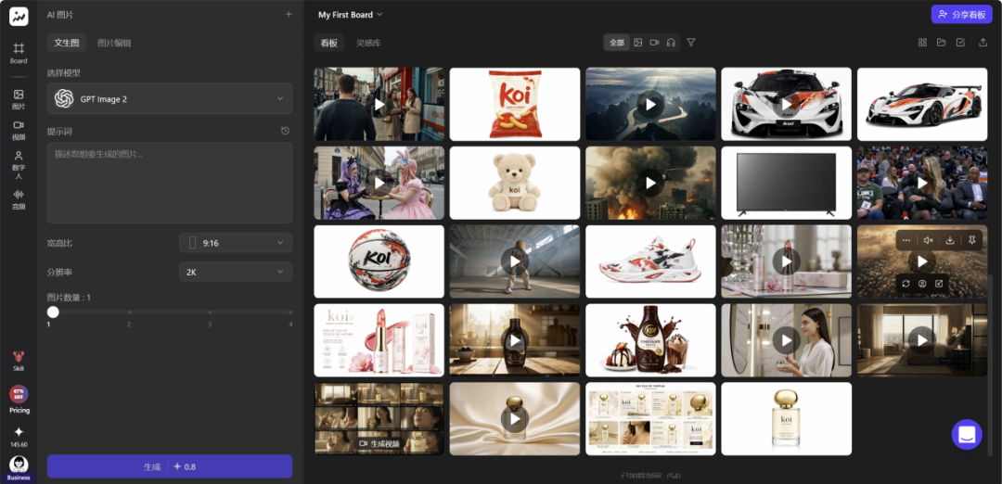This screenshot has height=484, width=1002.
Task: Open the 图片 image tool in sidebar
Action: coord(19,99)
